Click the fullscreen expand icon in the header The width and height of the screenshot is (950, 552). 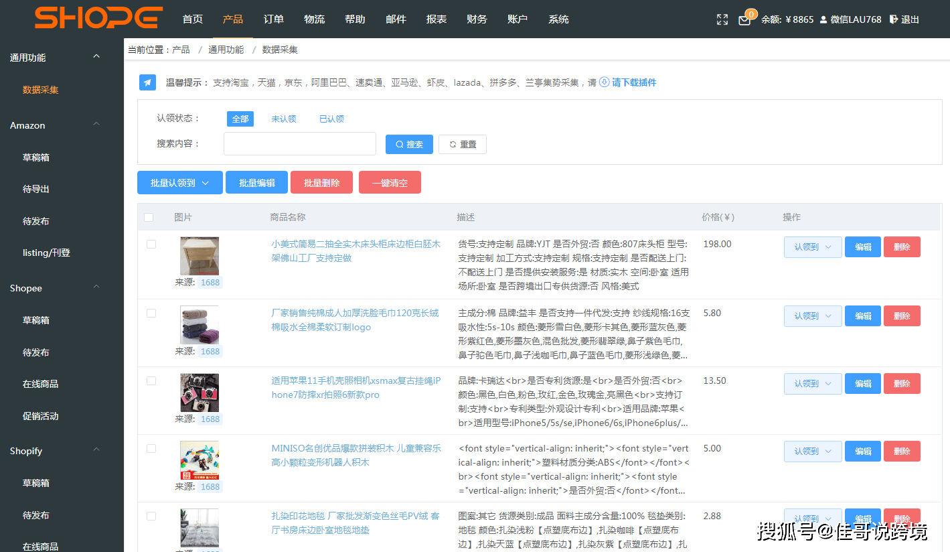coord(722,19)
